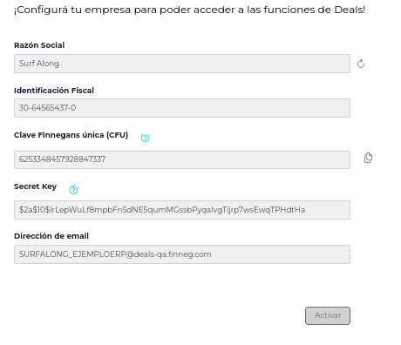The height and width of the screenshot is (345, 401).
Task: Click the word Deals! in the heading
Action: [350, 10]
